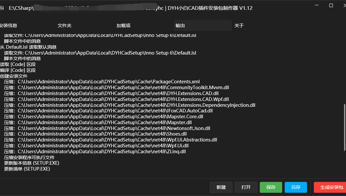Pick the ZLinq.dll compression log line
The width and height of the screenshot is (346, 196).
pyautogui.click(x=95, y=152)
